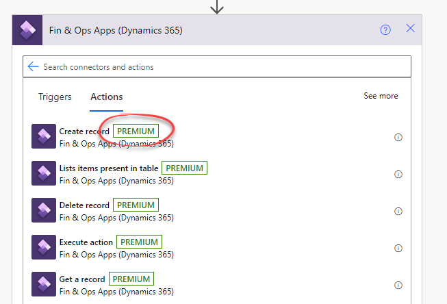Click PREMIUM badge next to Lists items
Viewport: 447px width, 304px height.
(x=184, y=168)
